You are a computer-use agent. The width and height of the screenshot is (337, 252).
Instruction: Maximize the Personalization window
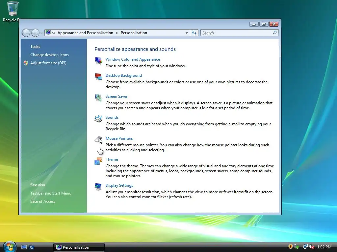click(x=264, y=24)
